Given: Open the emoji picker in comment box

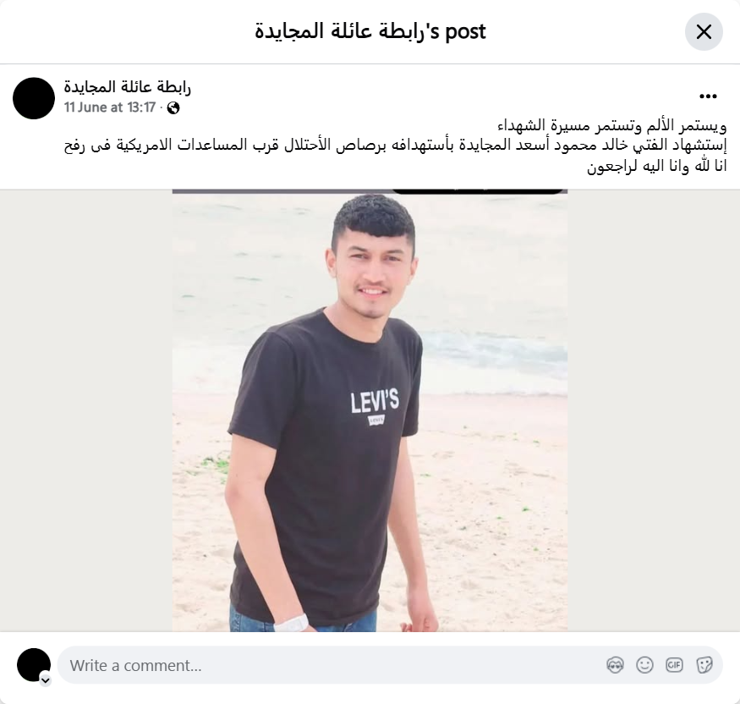Looking at the screenshot, I should point(644,665).
